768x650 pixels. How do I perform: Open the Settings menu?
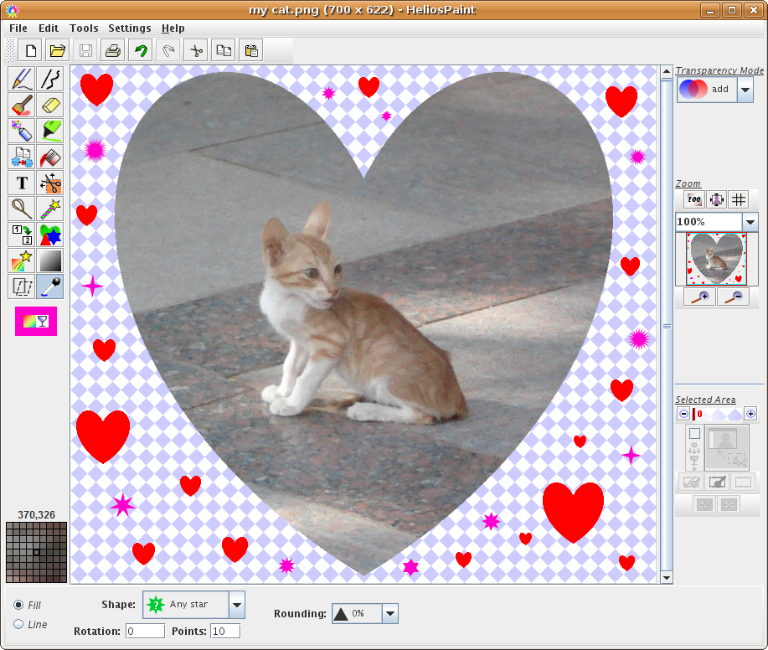click(129, 28)
